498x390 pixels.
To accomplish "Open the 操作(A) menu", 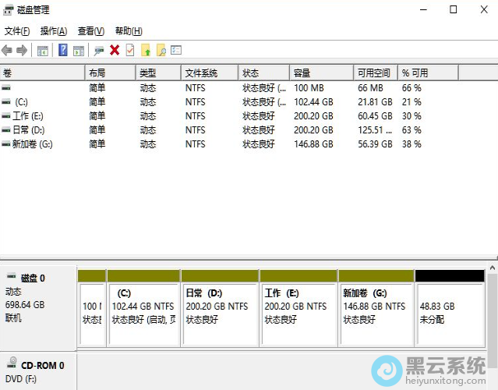I will pos(54,31).
